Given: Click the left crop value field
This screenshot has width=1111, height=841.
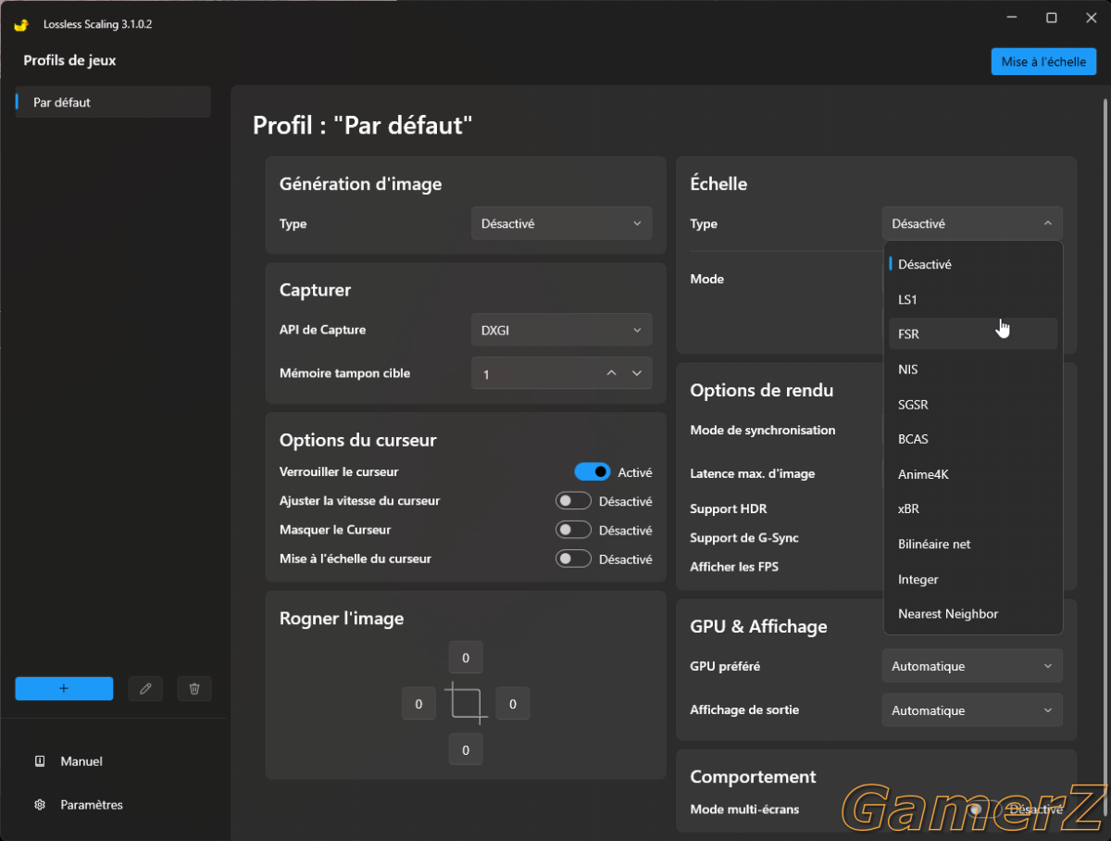Looking at the screenshot, I should pos(418,703).
